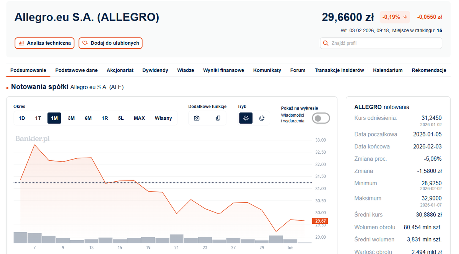Switch chart to light mode sun icon
This screenshot has width=459, height=254.
pyautogui.click(x=246, y=118)
